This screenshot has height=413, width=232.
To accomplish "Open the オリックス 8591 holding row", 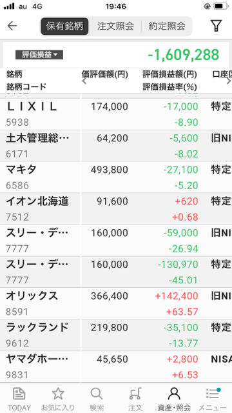I will 116,304.
